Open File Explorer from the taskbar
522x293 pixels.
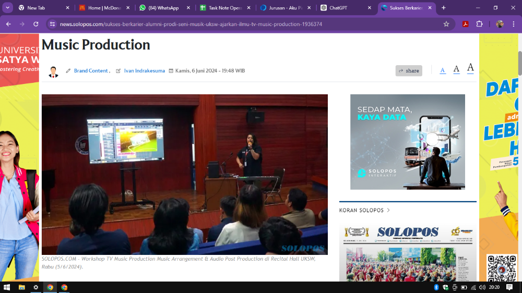click(x=22, y=287)
